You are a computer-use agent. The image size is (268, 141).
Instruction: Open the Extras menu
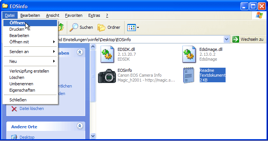click(x=94, y=15)
